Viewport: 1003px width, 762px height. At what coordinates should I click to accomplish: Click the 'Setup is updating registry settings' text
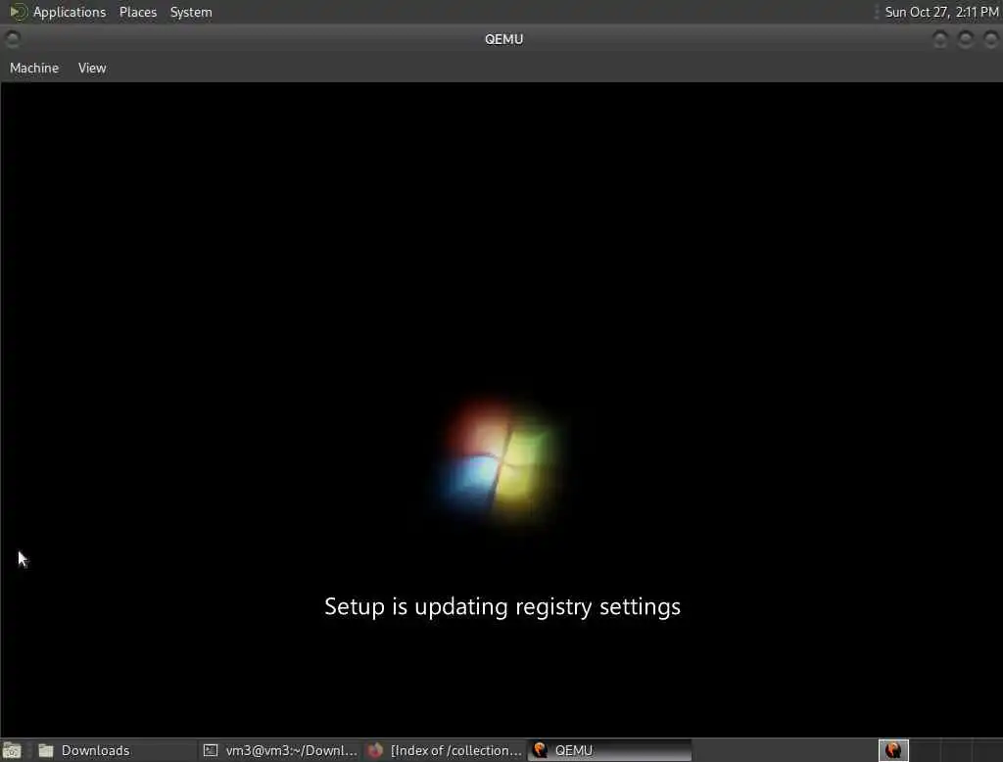502,606
